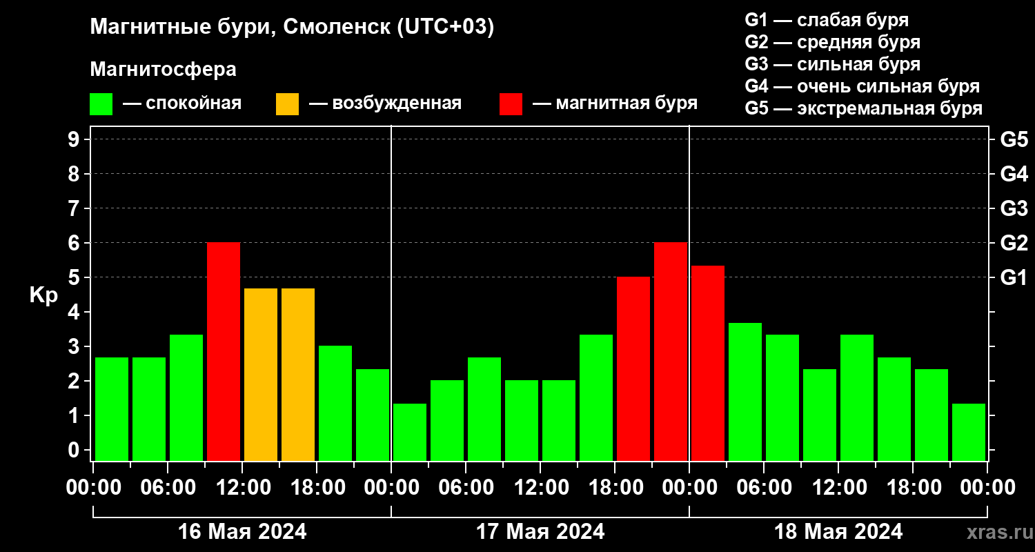Click the 'G1 — слабая буря' legend line
Screen dimensions: 1035x552
[x=827, y=20]
